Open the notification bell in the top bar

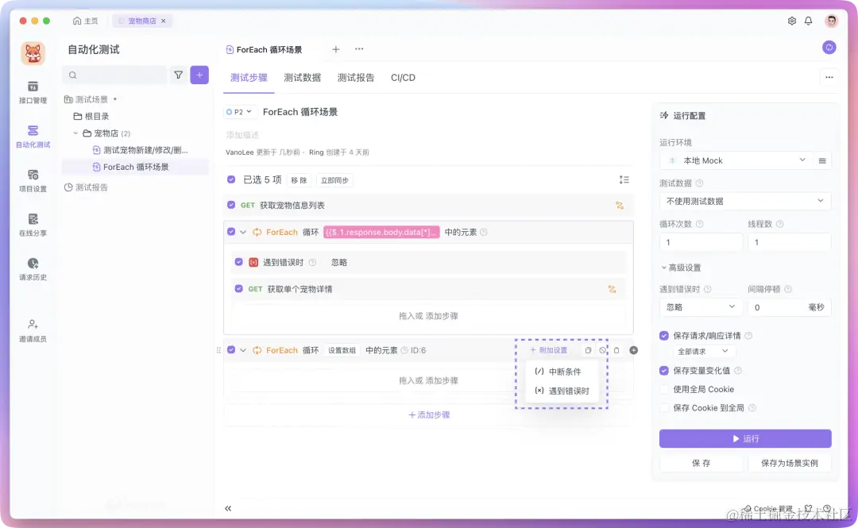click(x=809, y=21)
